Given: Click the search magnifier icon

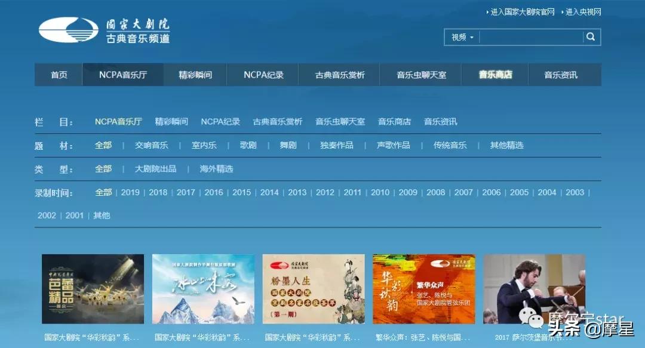Looking at the screenshot, I should [590, 37].
